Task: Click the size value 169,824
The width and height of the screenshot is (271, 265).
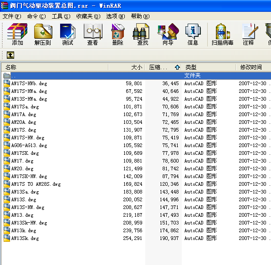Action: 133,184
